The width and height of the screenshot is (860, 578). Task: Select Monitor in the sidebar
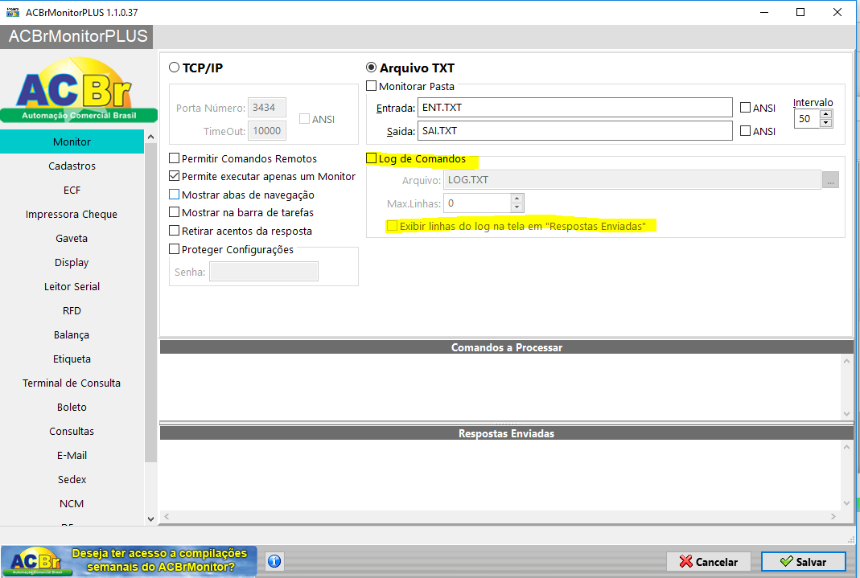[x=72, y=142]
